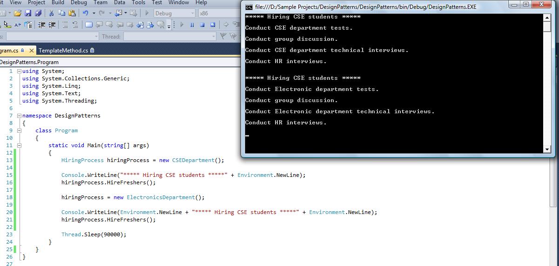Open the Window menu

click(179, 3)
